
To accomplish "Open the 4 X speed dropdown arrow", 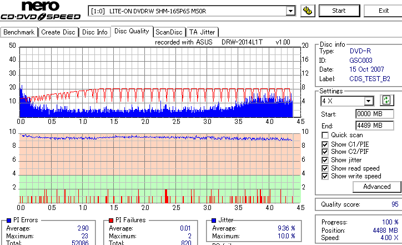I will [369, 101].
